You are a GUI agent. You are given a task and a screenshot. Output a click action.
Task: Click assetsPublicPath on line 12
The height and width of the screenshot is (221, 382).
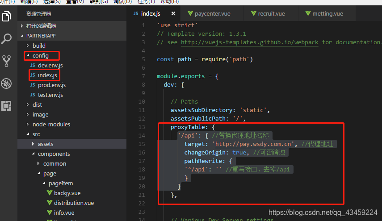tap(198, 118)
